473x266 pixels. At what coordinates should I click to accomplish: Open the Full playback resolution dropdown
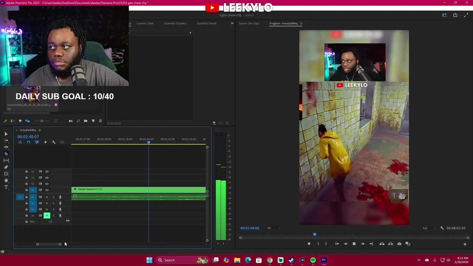(x=429, y=228)
